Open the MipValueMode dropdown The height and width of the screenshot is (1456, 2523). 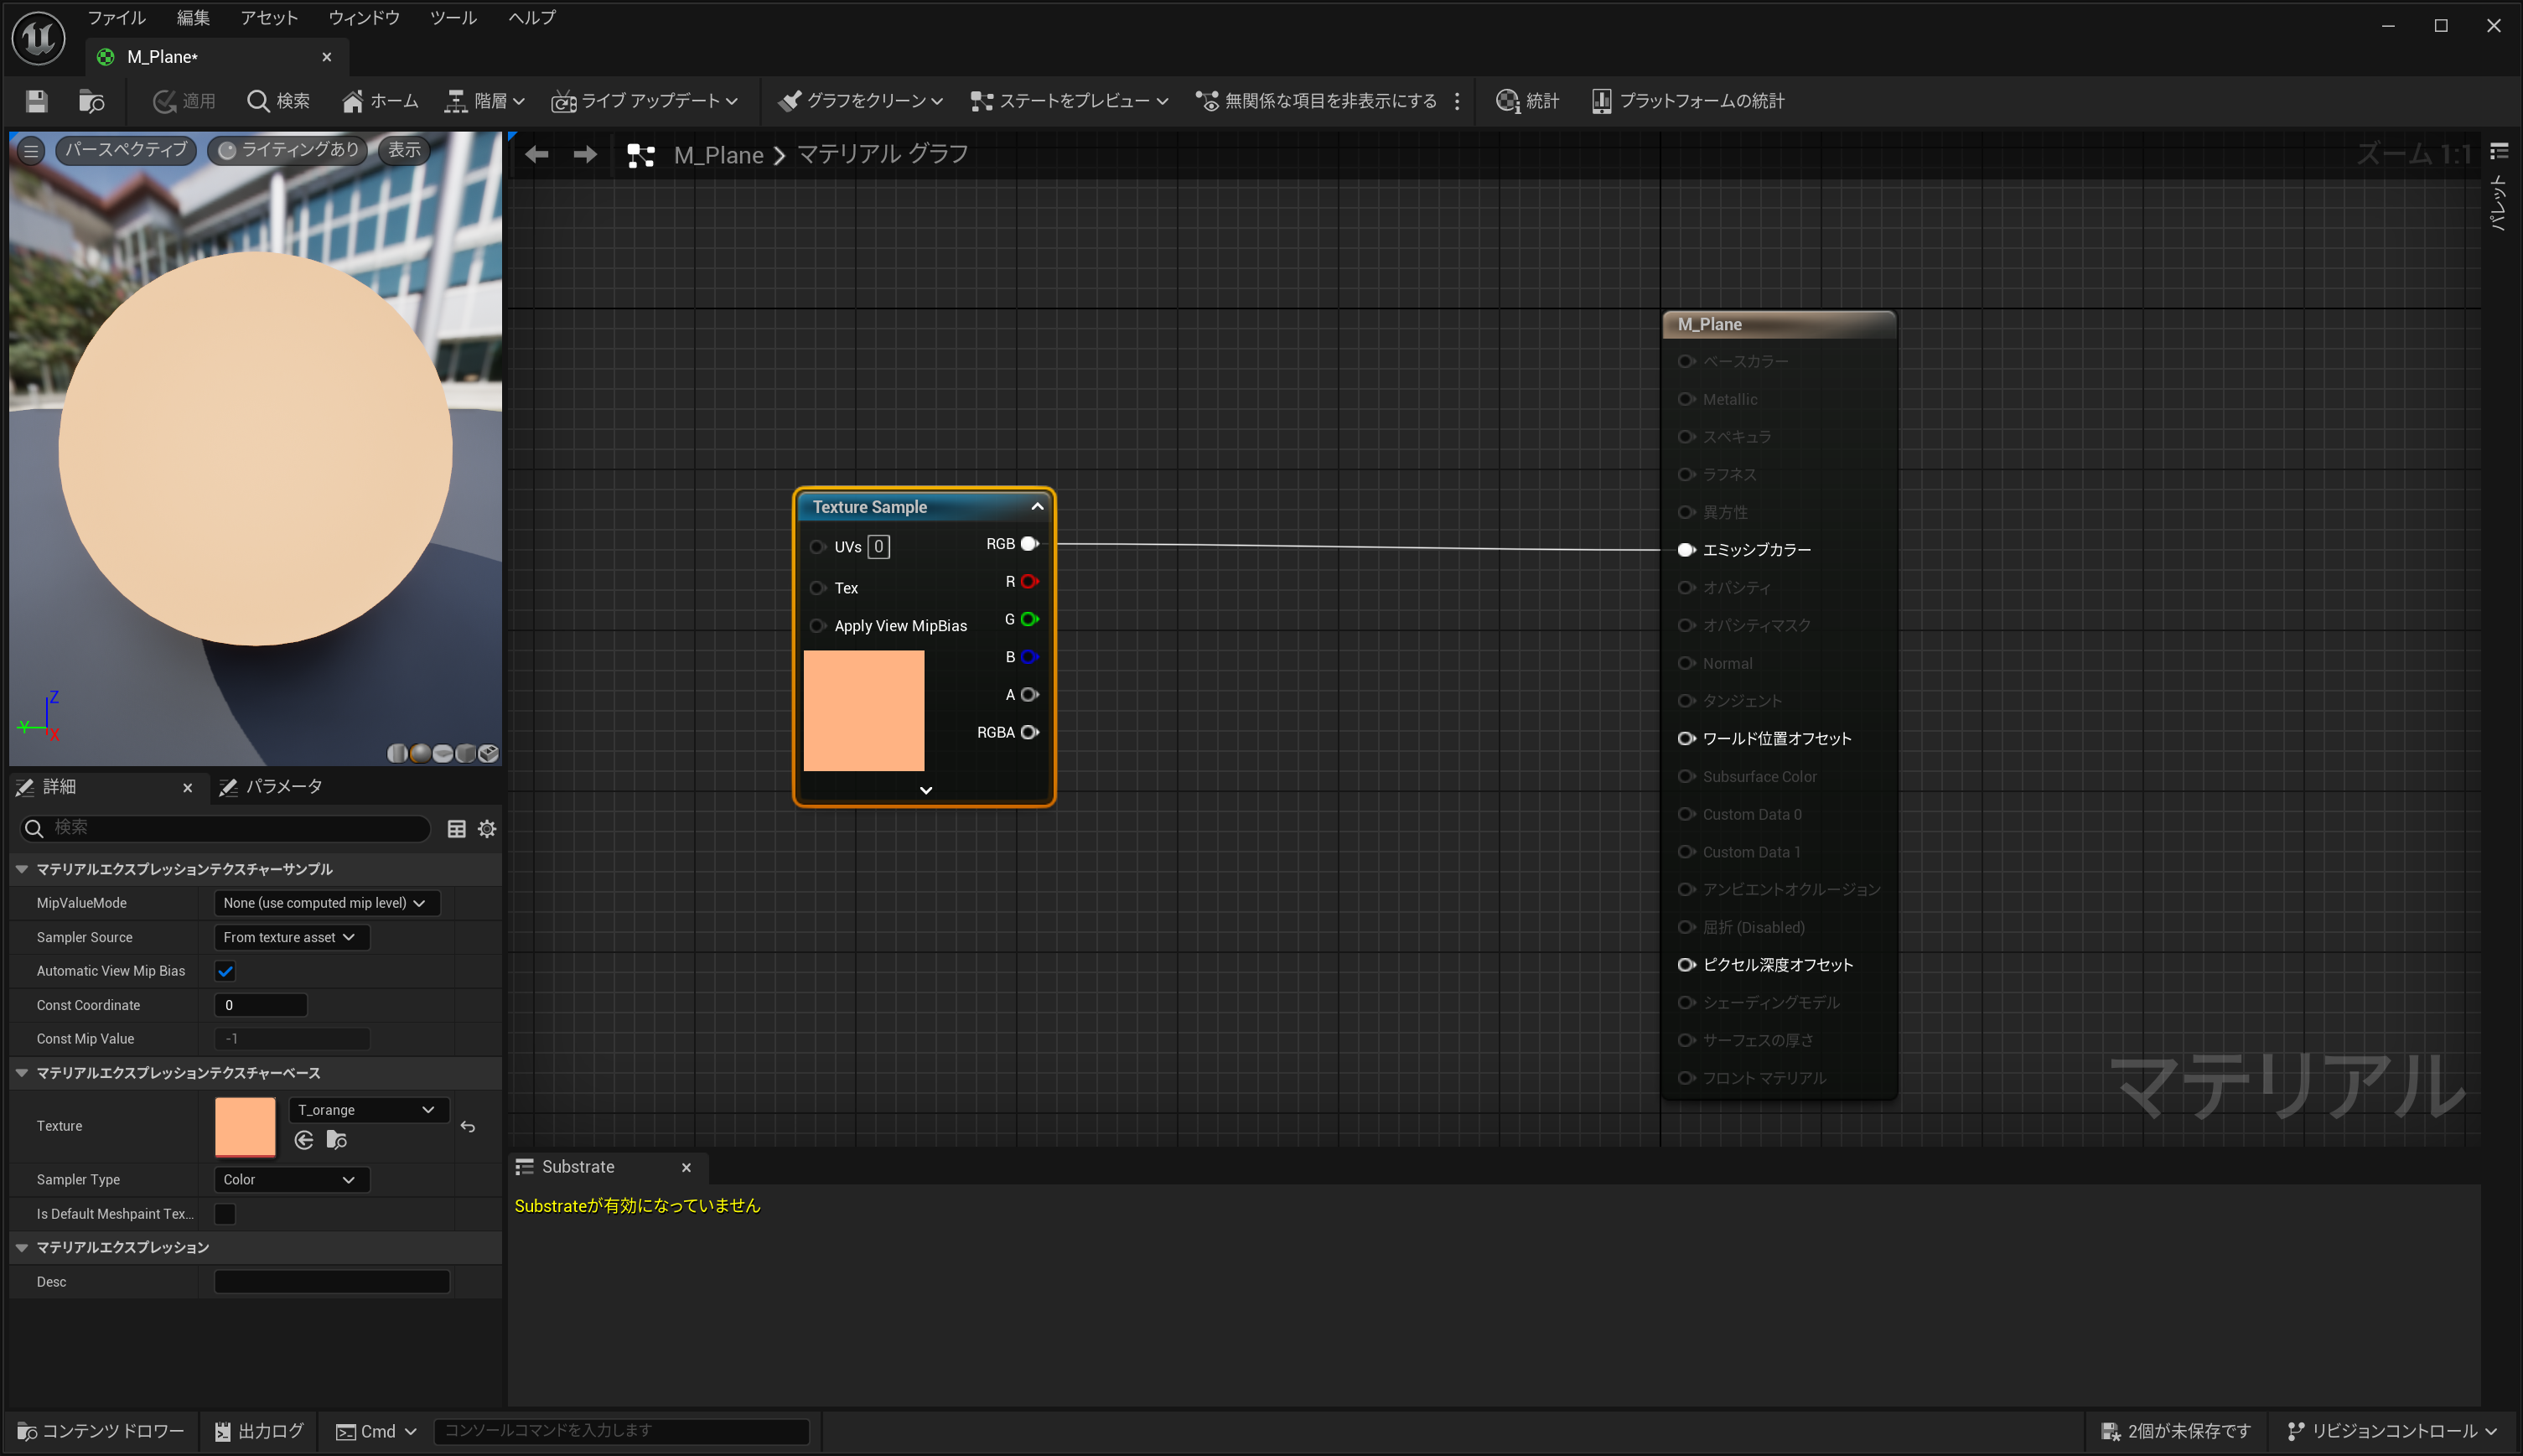click(326, 903)
